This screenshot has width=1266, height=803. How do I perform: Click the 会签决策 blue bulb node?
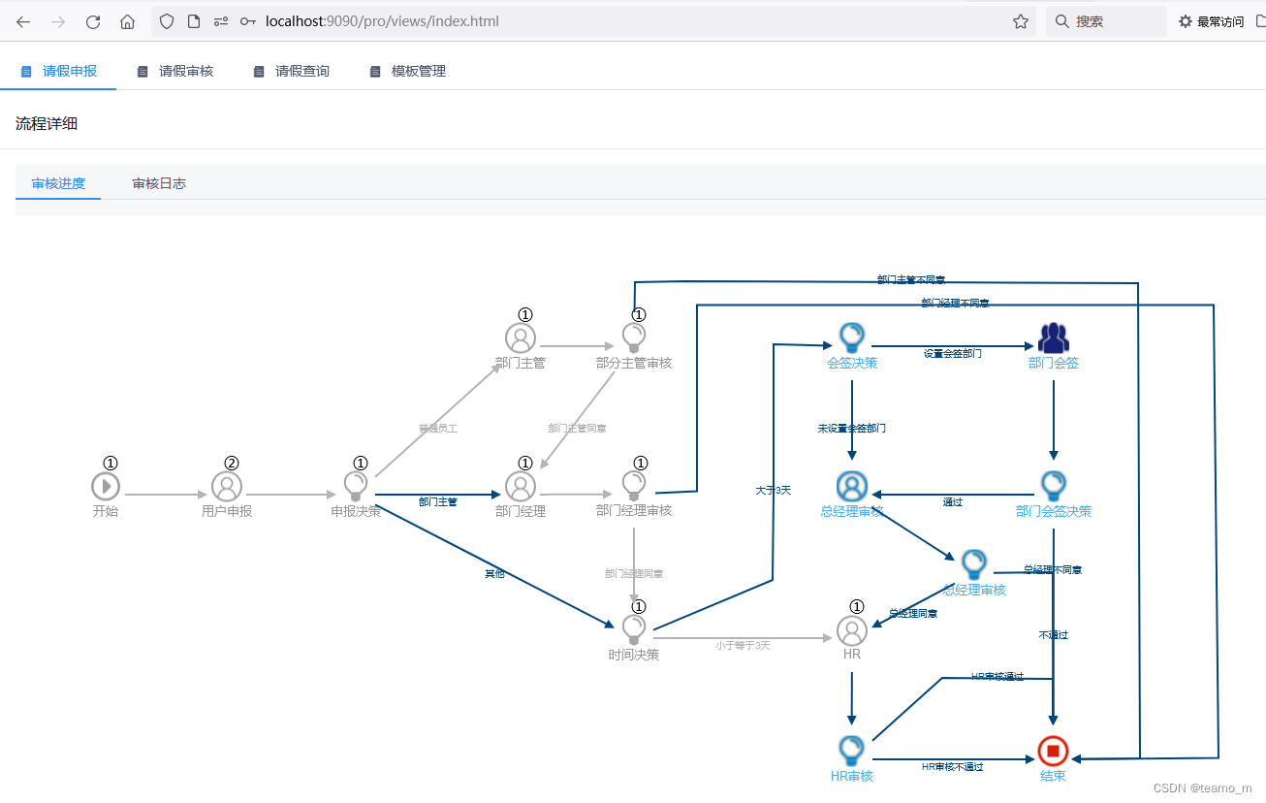(x=852, y=338)
